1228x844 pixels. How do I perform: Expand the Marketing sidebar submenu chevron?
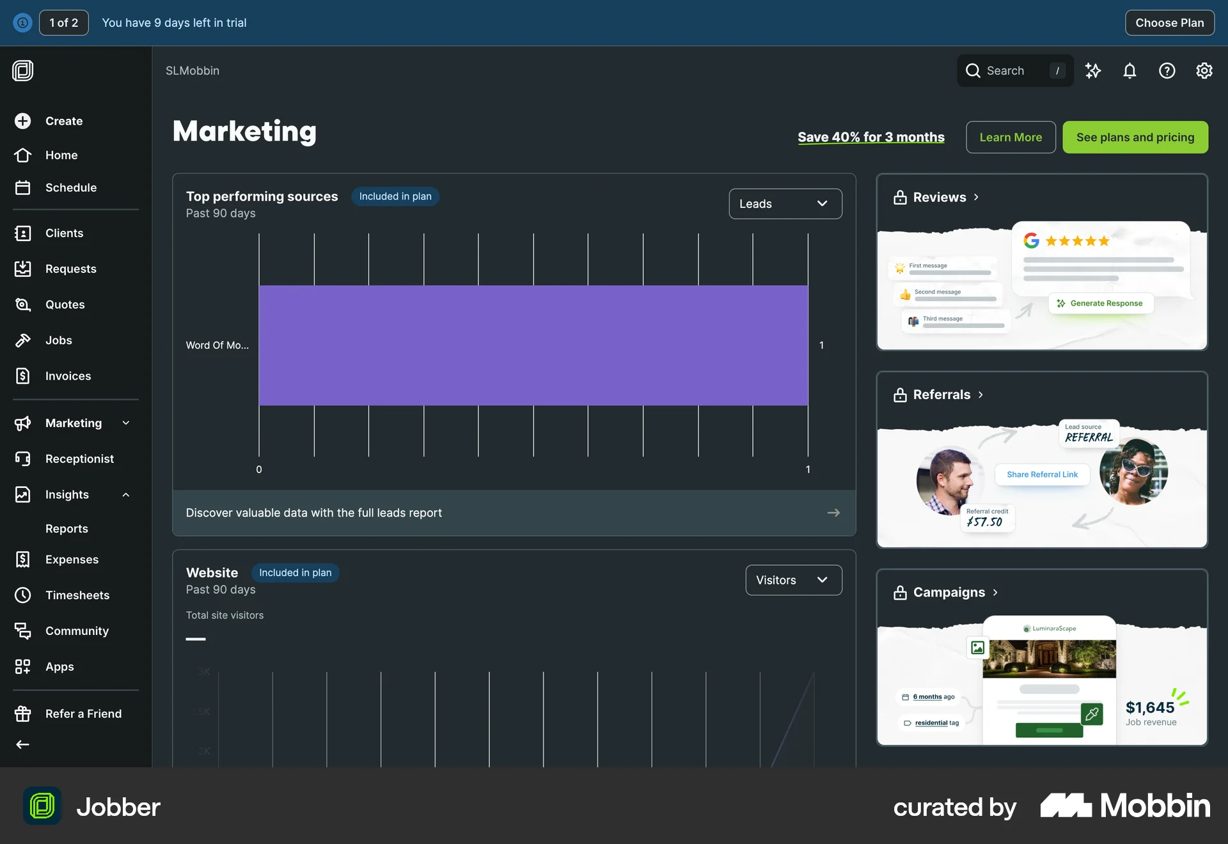[x=126, y=423]
